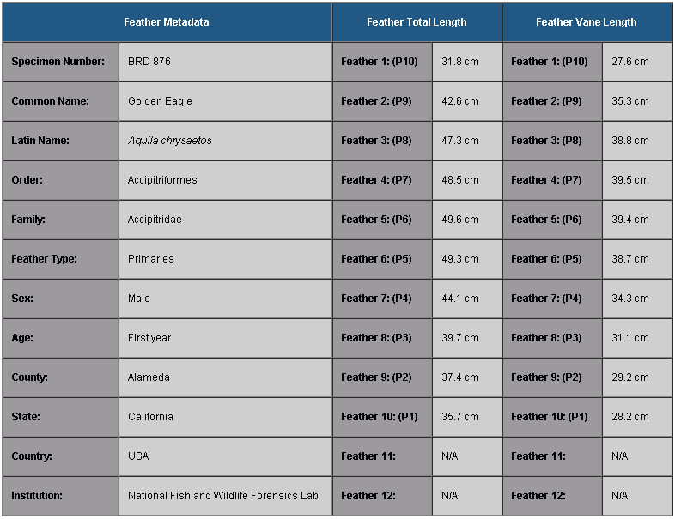The height and width of the screenshot is (519, 675).
Task: Select the Feather Total Length header
Action: (x=417, y=22)
